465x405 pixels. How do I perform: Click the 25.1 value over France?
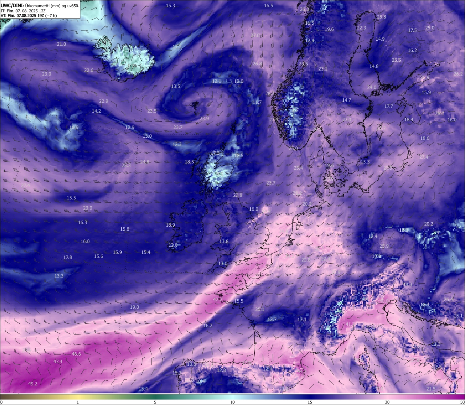point(260,309)
